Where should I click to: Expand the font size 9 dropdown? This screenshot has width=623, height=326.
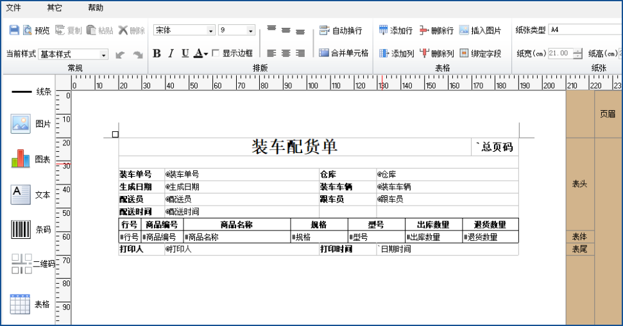(250, 31)
